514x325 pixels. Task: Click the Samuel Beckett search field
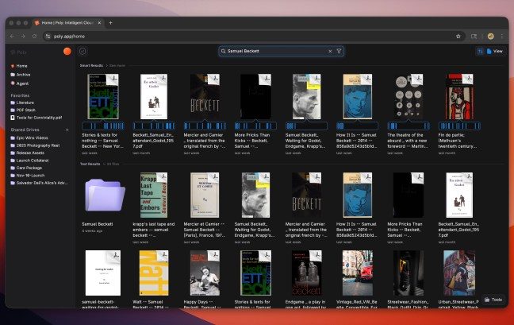[274, 51]
